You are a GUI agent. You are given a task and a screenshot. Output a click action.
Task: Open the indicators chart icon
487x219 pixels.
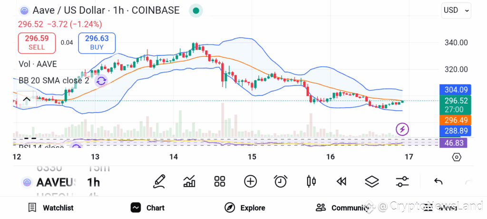pos(189,181)
